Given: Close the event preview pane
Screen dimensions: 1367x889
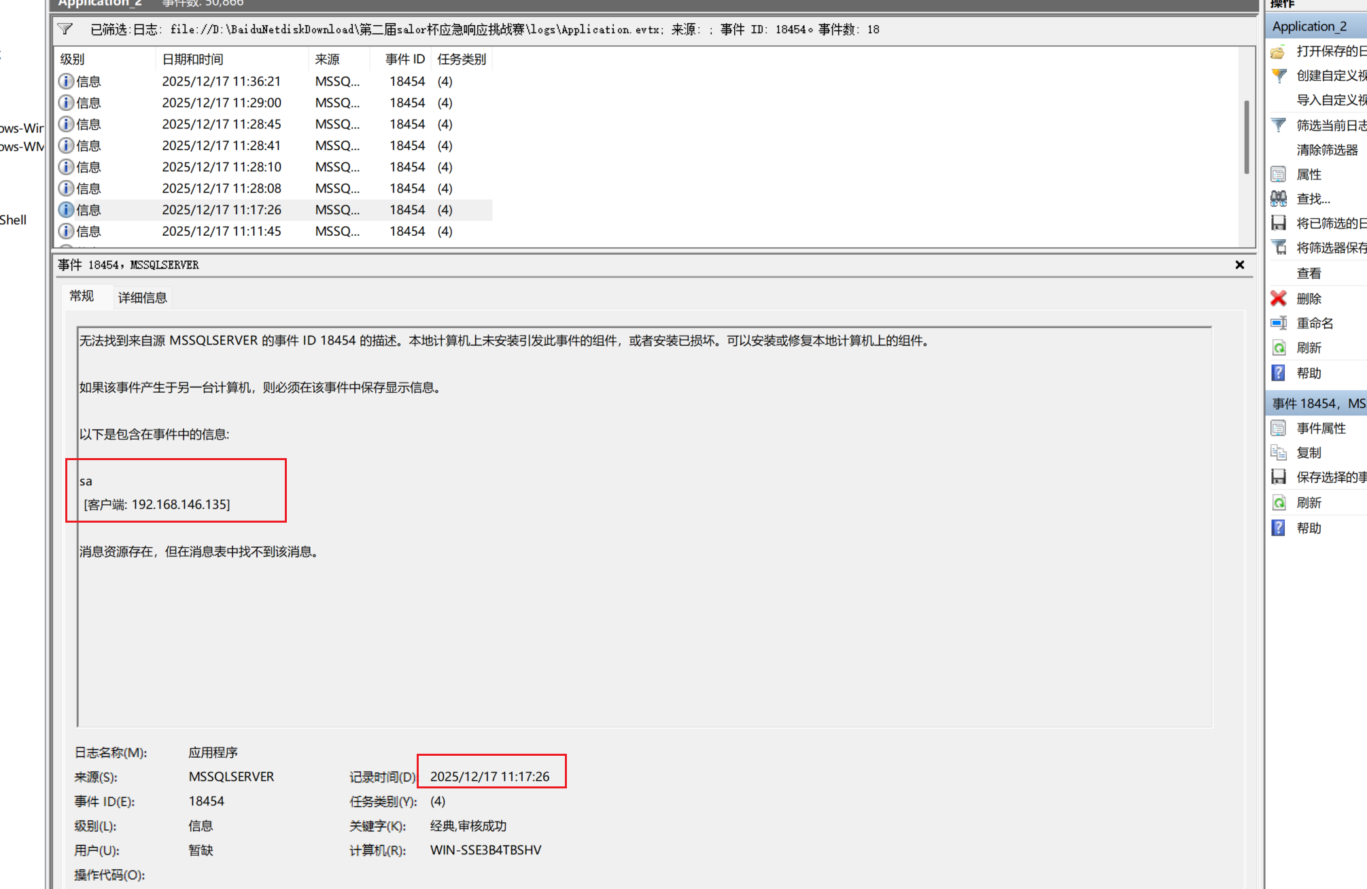Looking at the screenshot, I should (x=1239, y=265).
